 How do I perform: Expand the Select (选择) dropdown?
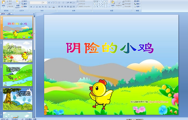(138, 6)
